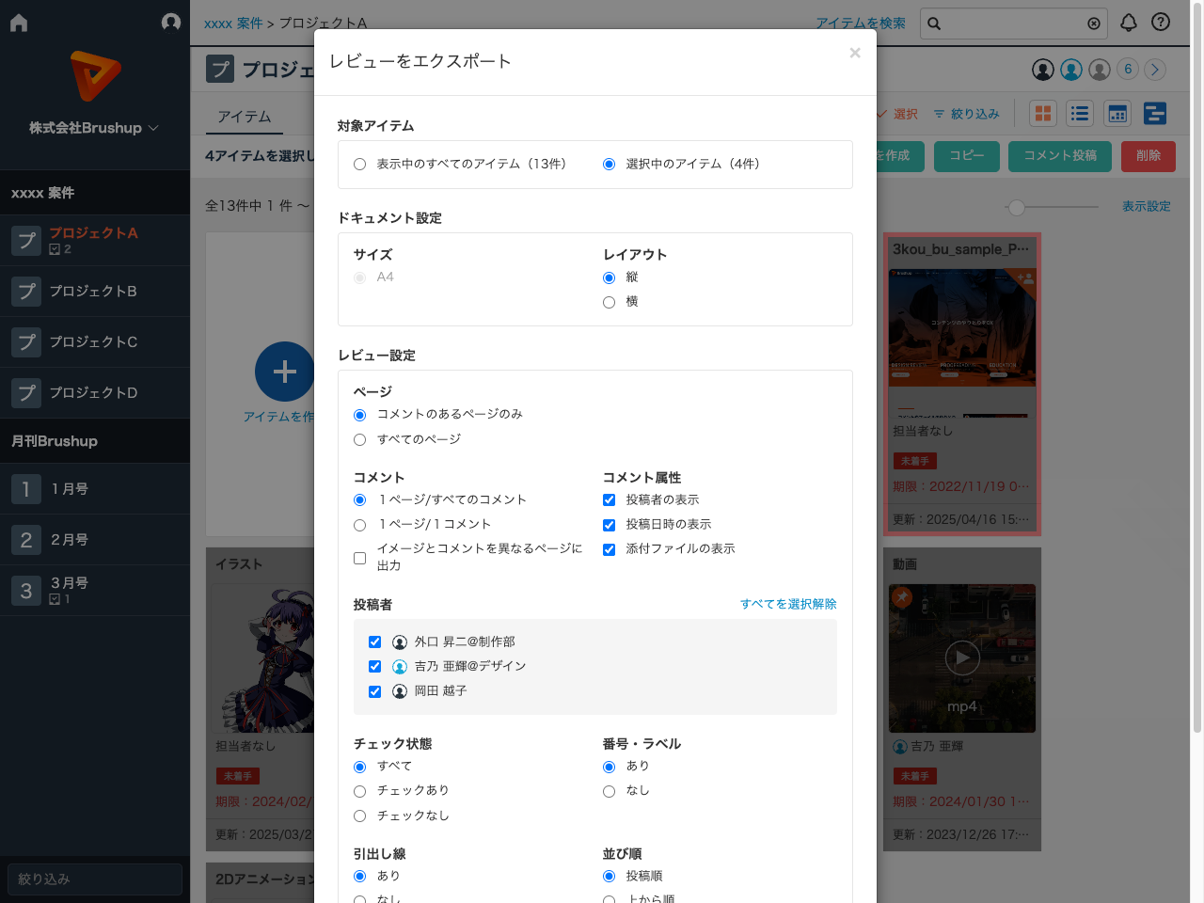Click the chevron next to the member avatars
1204x903 pixels.
coord(1155,70)
